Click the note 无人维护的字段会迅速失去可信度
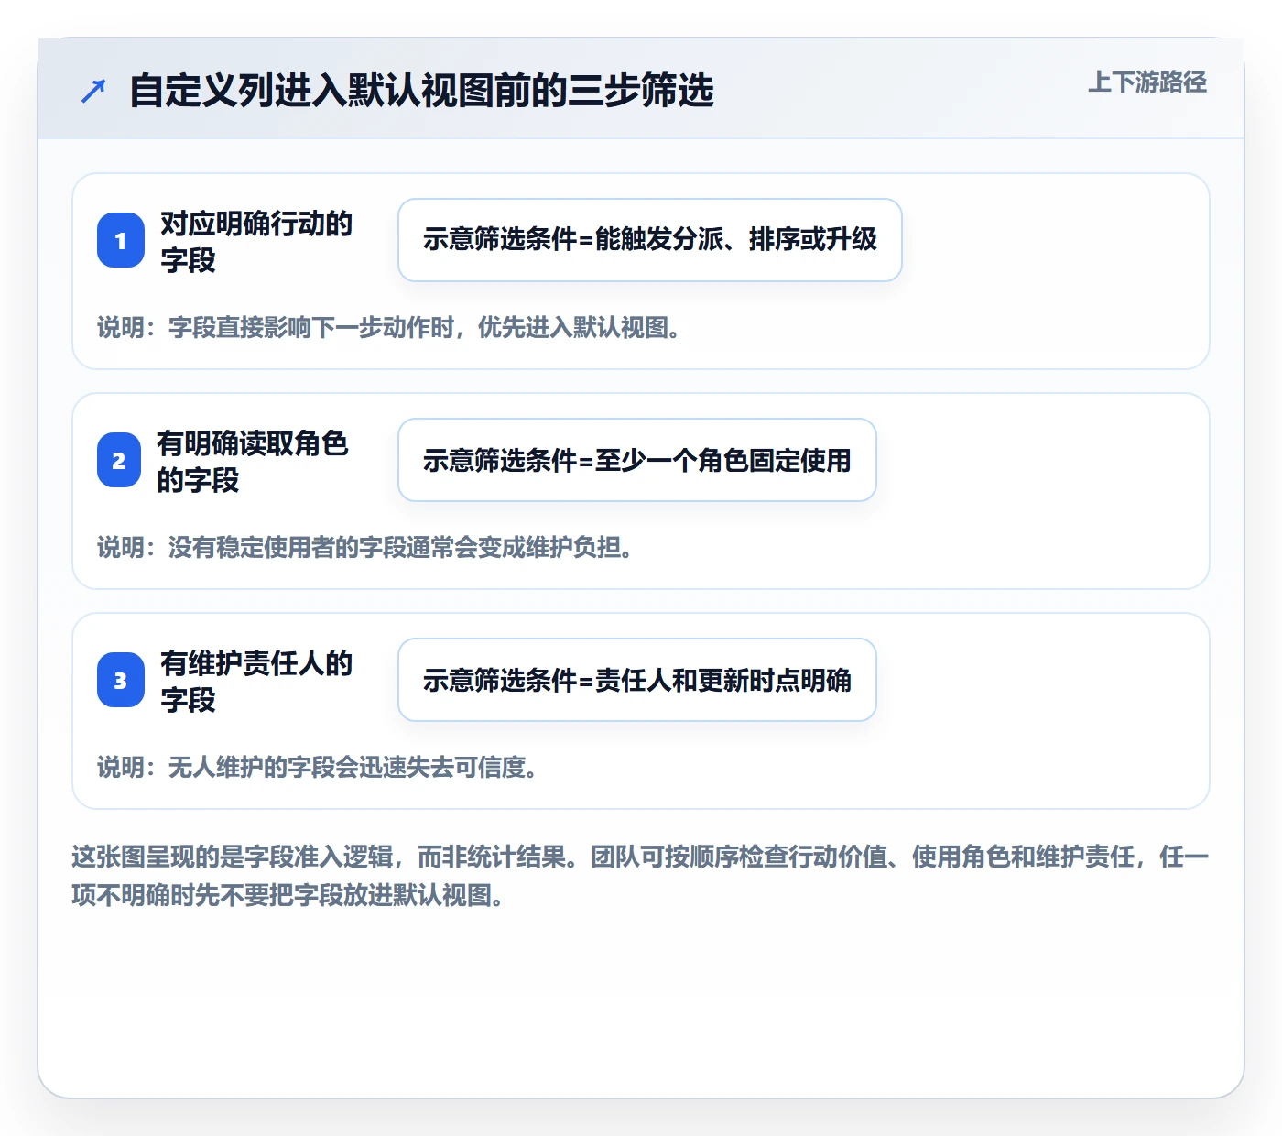 317,767
